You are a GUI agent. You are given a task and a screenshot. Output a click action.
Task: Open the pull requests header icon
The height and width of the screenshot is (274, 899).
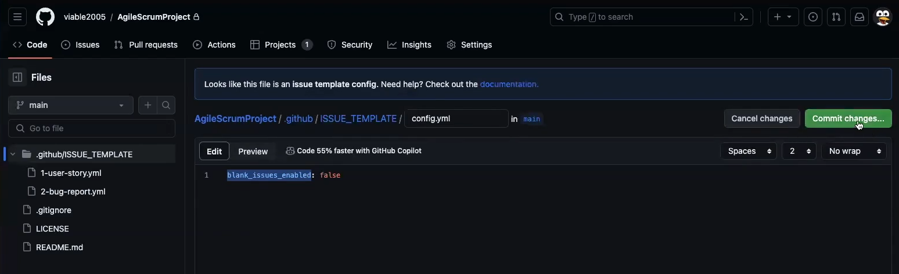click(836, 17)
